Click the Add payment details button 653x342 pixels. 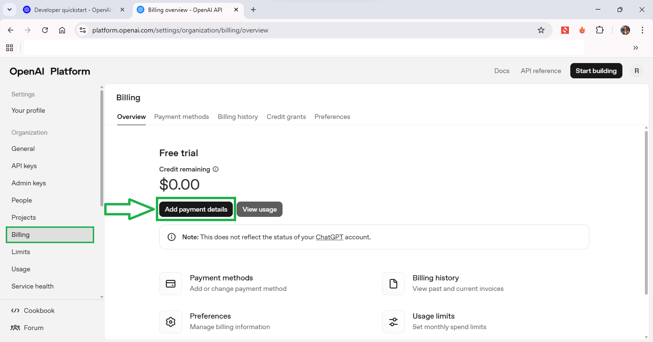point(196,209)
